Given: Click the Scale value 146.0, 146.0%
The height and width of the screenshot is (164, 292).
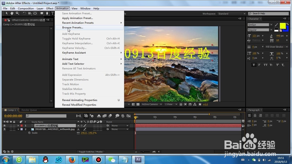Looking at the screenshot, I should click(x=89, y=133).
